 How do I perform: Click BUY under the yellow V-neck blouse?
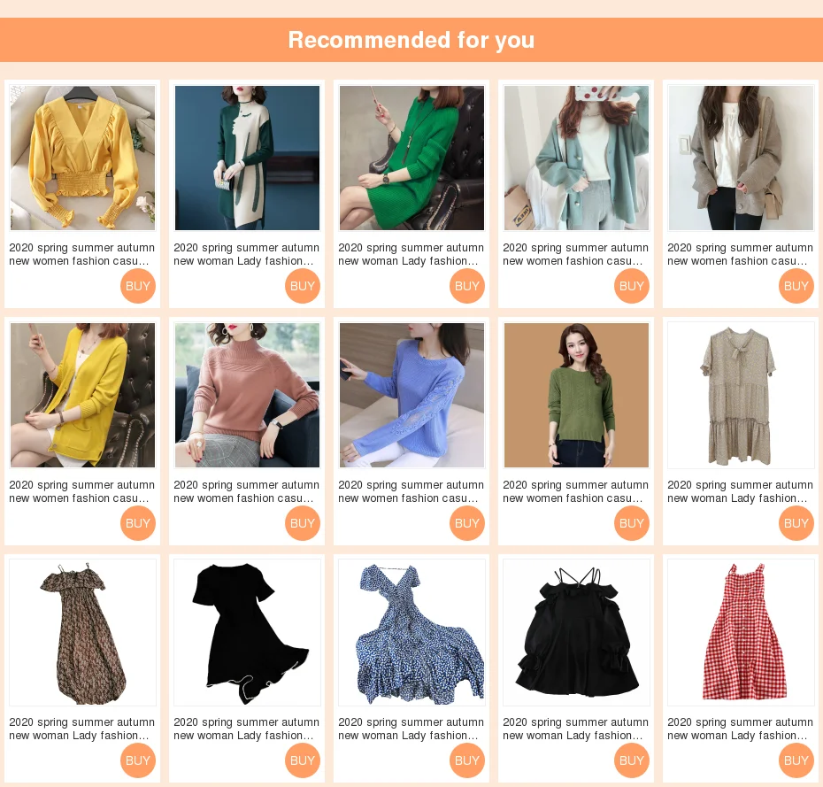138,286
